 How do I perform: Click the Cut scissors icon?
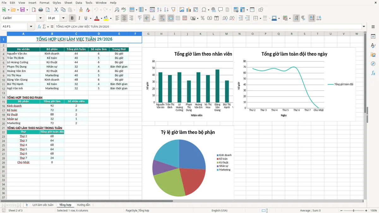pos(56,10)
